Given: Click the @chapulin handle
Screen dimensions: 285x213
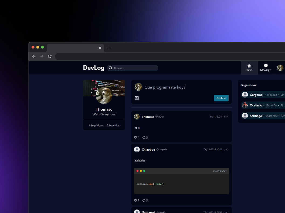Looking at the screenshot, I should tap(162, 150).
